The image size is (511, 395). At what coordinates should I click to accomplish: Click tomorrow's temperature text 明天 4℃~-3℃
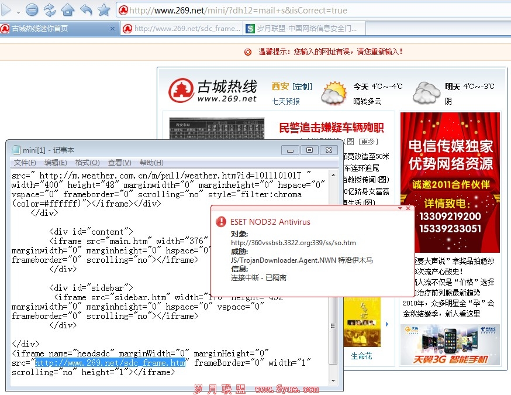pos(469,87)
